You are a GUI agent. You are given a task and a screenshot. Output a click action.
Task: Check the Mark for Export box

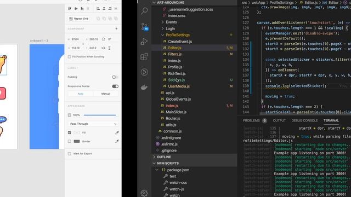(70, 154)
